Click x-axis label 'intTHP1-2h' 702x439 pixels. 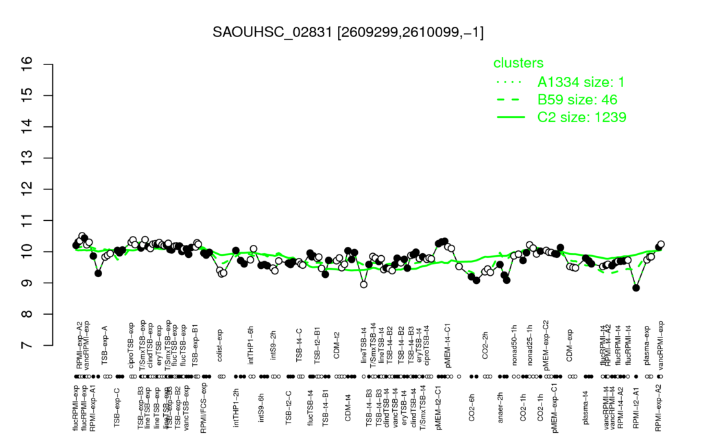[236, 406]
